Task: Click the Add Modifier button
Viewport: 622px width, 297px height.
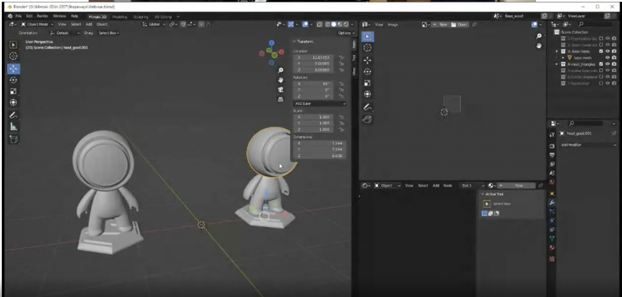Action: (588, 145)
